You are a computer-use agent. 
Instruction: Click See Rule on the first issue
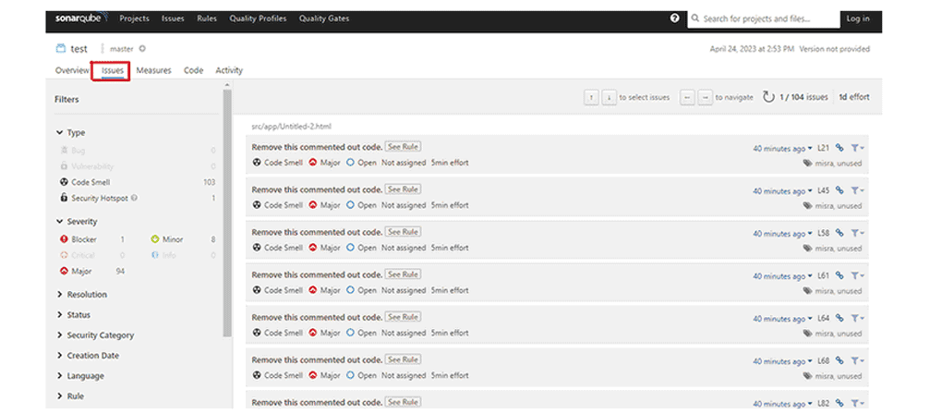point(403,147)
